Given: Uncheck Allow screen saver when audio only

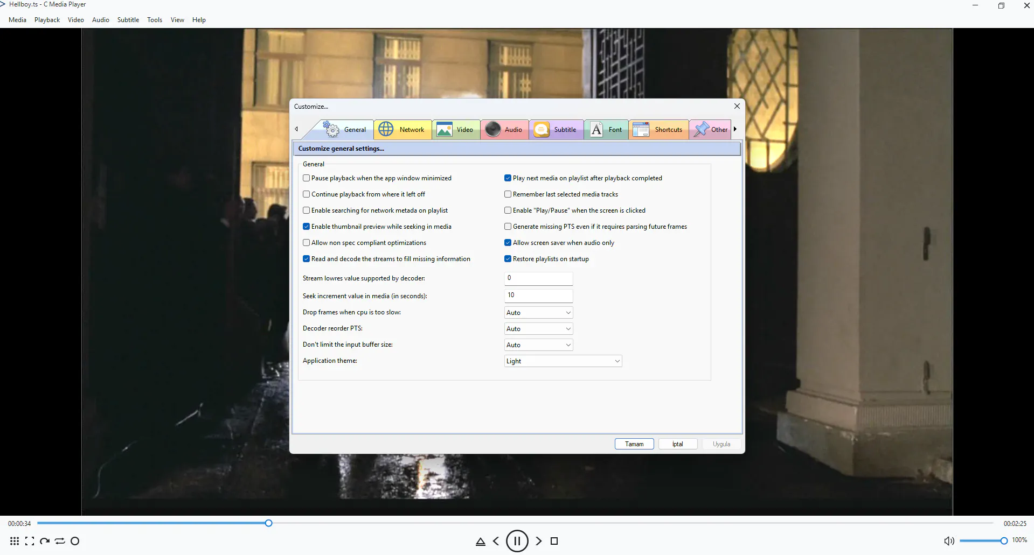Looking at the screenshot, I should click(x=508, y=243).
